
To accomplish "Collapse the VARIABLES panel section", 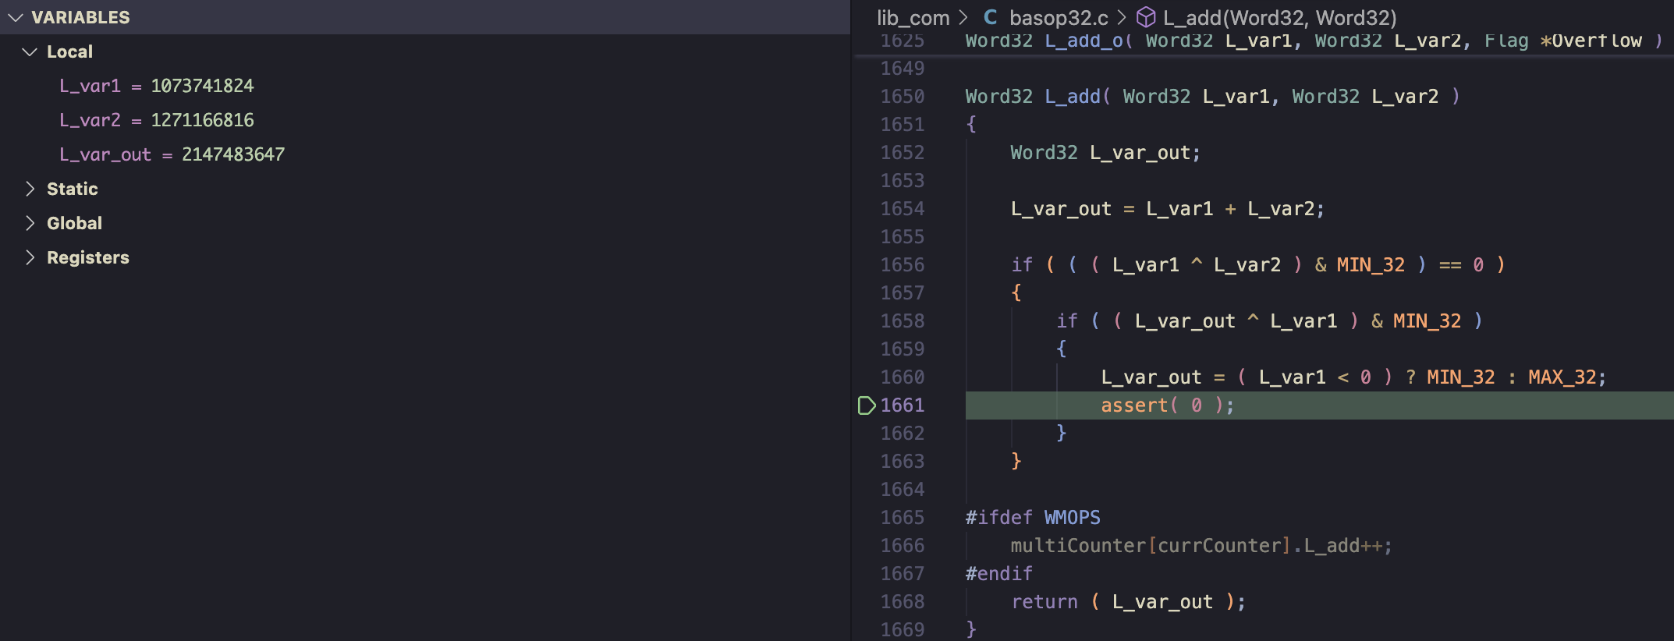I will [x=16, y=17].
